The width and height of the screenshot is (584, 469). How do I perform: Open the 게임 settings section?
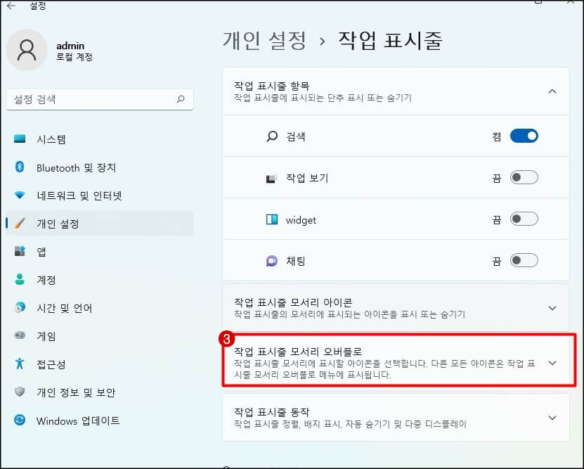coord(46,336)
